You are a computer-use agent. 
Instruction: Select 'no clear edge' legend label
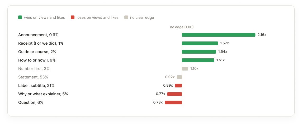click(142, 17)
